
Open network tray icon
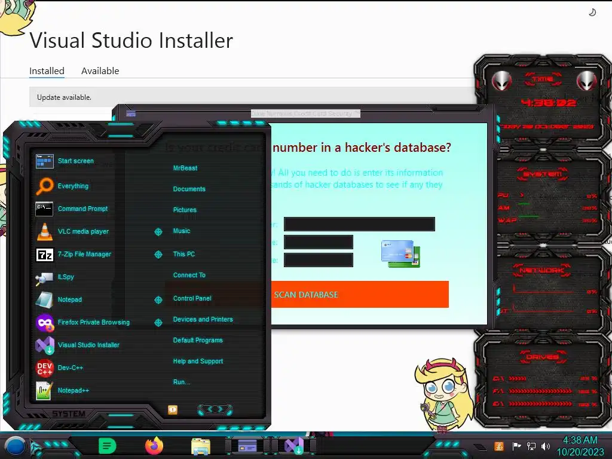tap(531, 446)
